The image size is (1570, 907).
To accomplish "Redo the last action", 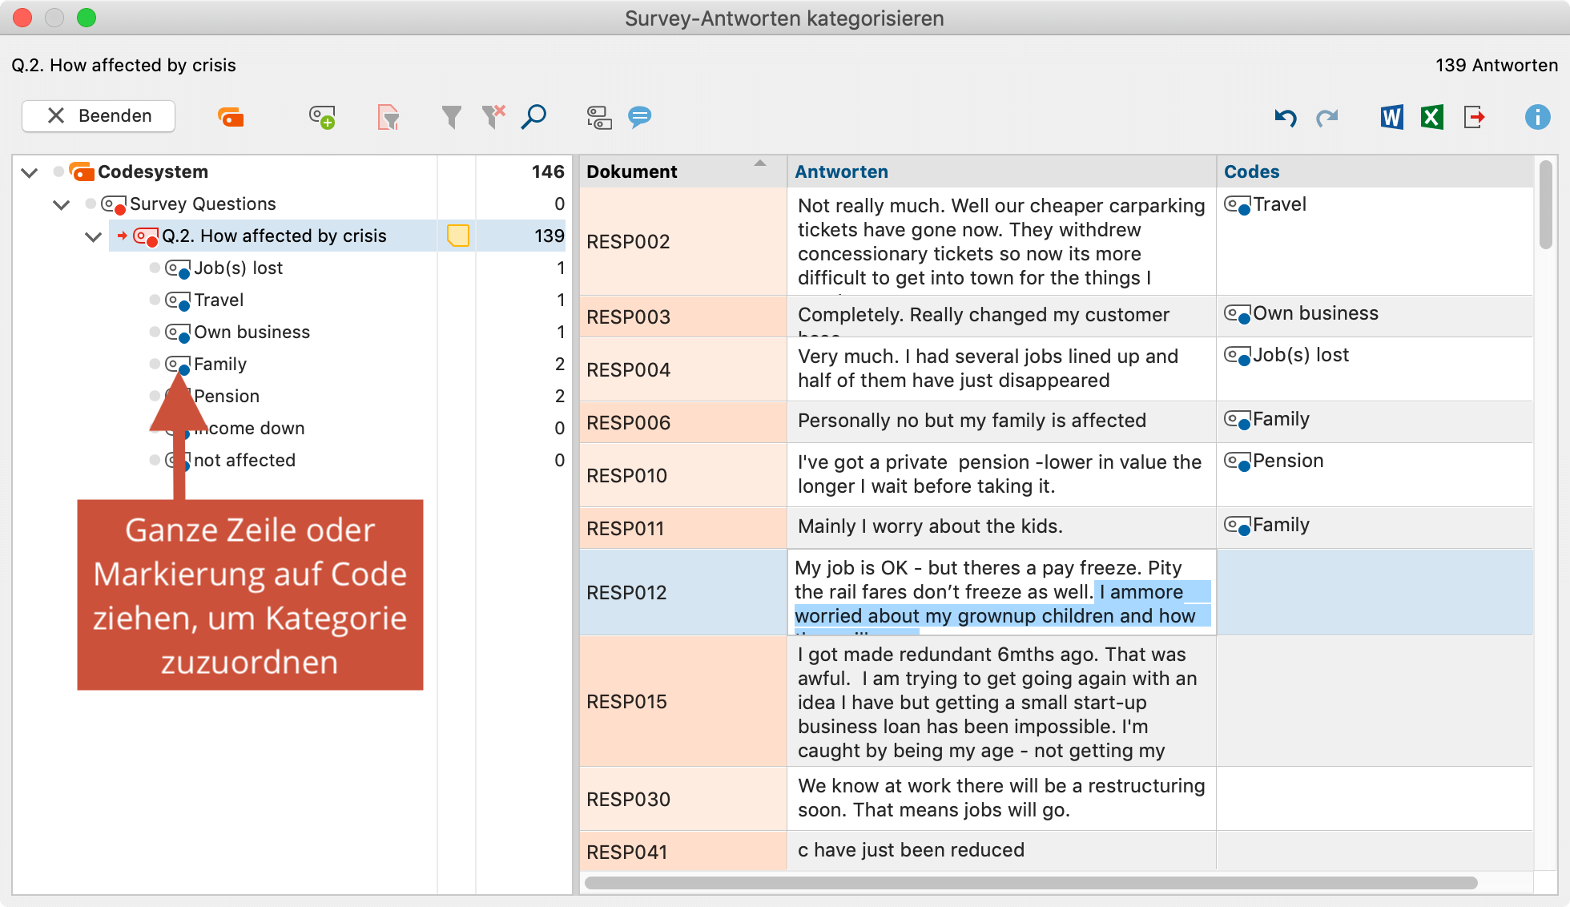I will pyautogui.click(x=1327, y=118).
